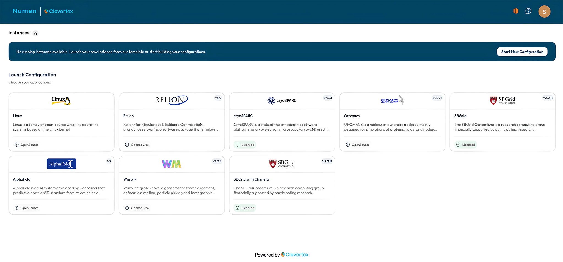Open the Clovertex link in footer
Viewport: 563px width, 262px height.
(297, 255)
